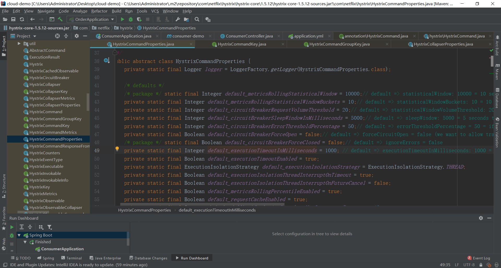Image resolution: width=501 pixels, height=268 pixels.
Task: Open Project panel gear settings
Action: (x=76, y=36)
